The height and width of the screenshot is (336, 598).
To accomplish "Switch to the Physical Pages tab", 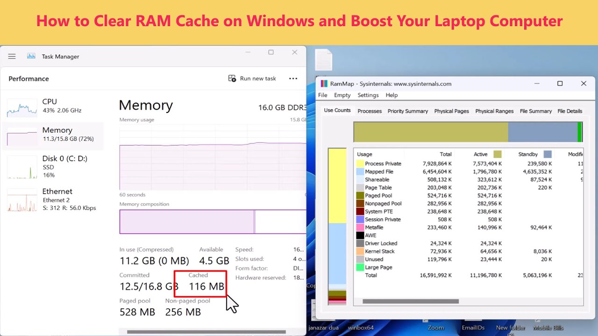I will [451, 111].
